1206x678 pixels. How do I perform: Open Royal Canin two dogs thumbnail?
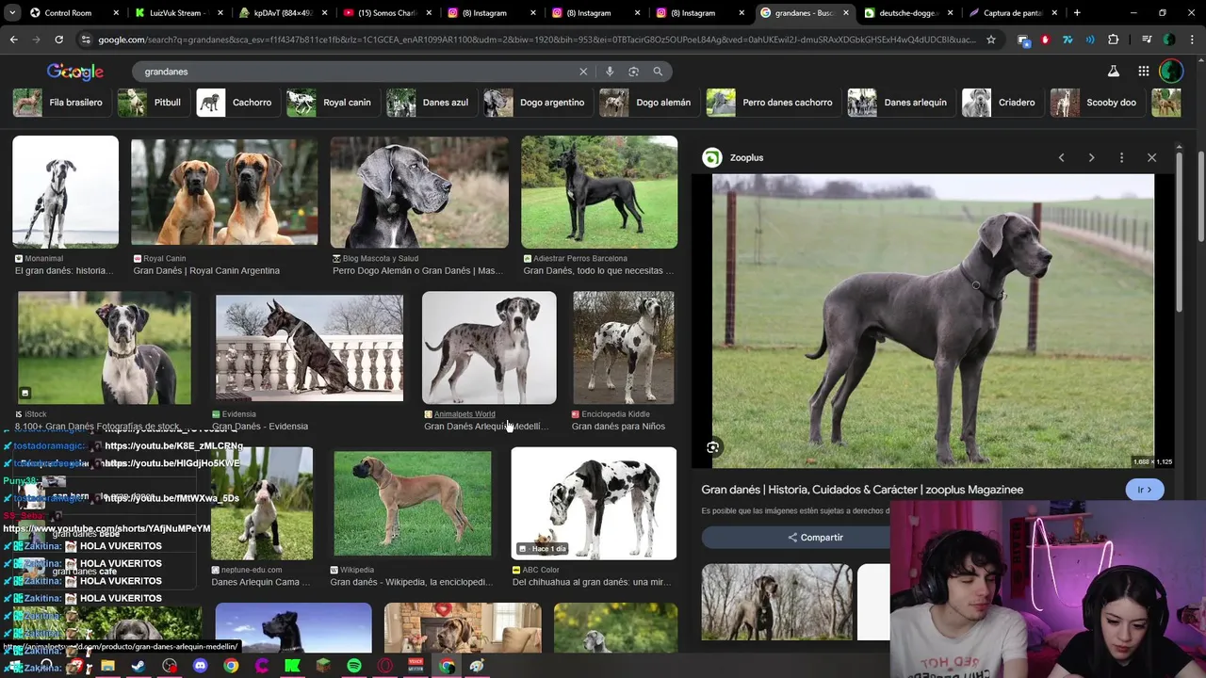[x=224, y=192]
